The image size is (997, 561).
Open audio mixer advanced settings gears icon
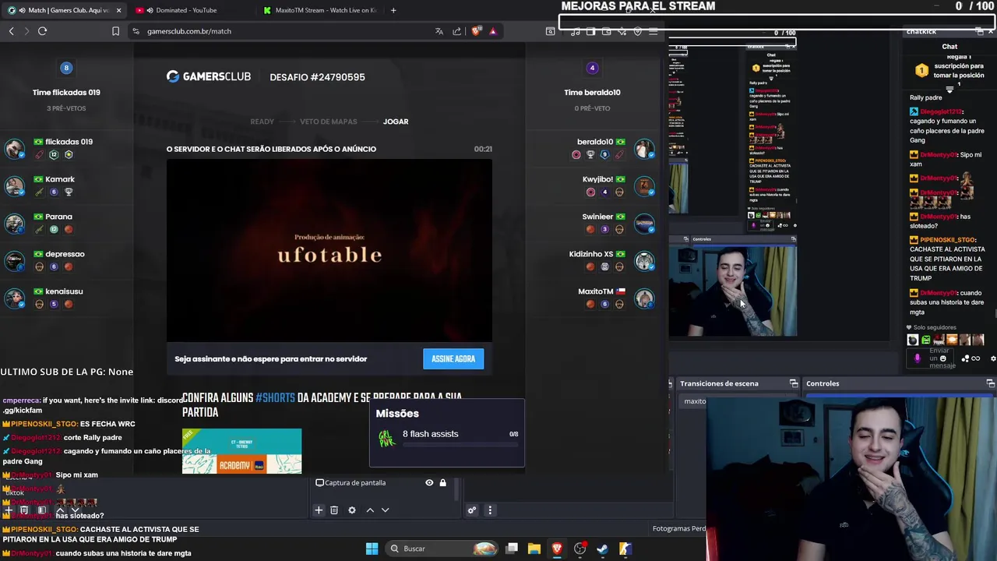[472, 510]
